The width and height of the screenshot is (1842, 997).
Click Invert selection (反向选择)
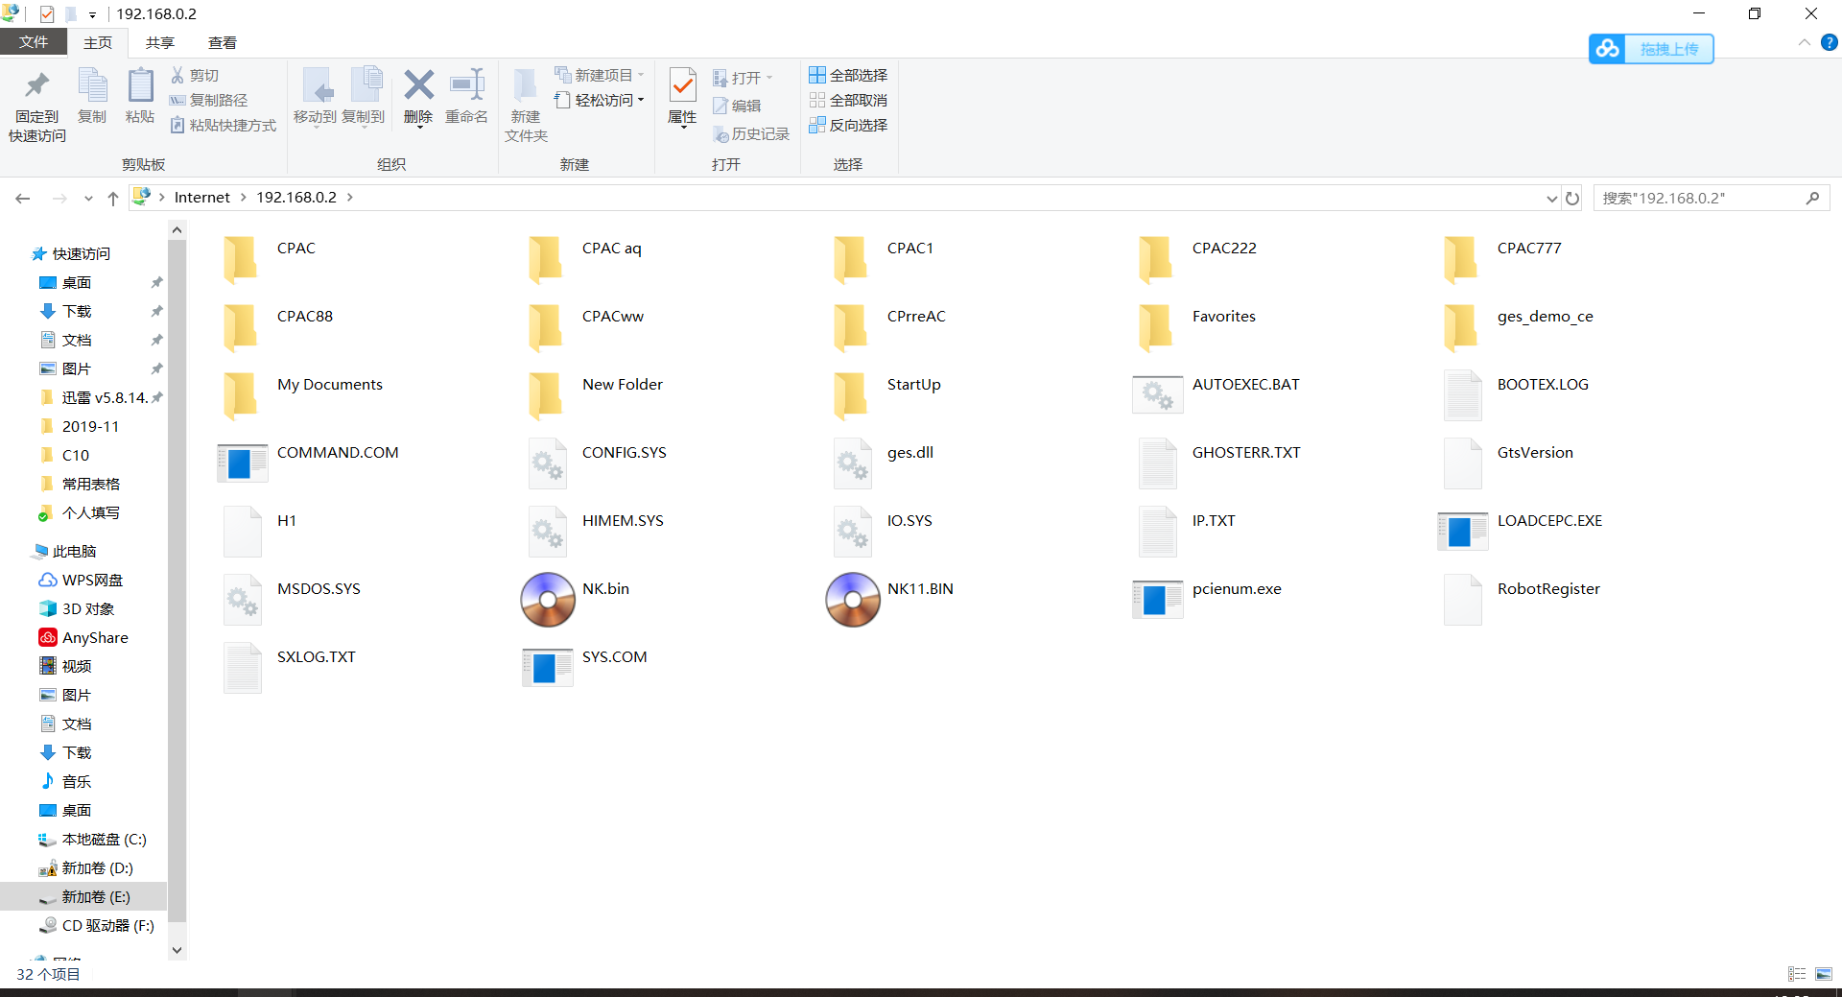[848, 125]
